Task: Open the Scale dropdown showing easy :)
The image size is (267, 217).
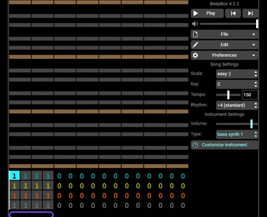Action: pos(237,74)
